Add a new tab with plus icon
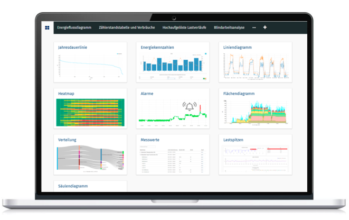The image size is (349, 220). 265,27
